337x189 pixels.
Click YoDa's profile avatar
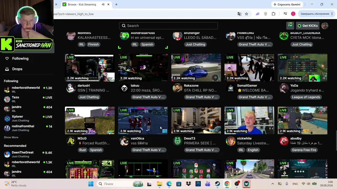284,88
